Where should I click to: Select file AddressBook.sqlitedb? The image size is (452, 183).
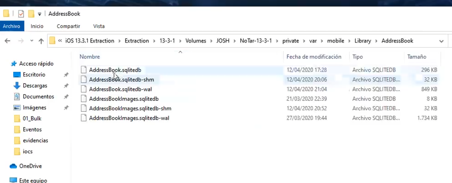coord(115,70)
